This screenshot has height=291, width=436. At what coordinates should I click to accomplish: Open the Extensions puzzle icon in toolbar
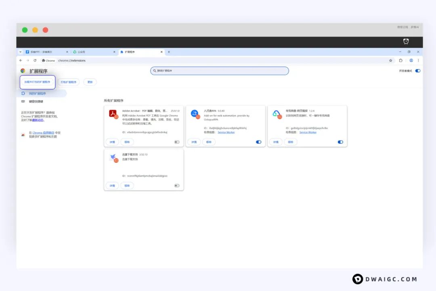coord(400,61)
